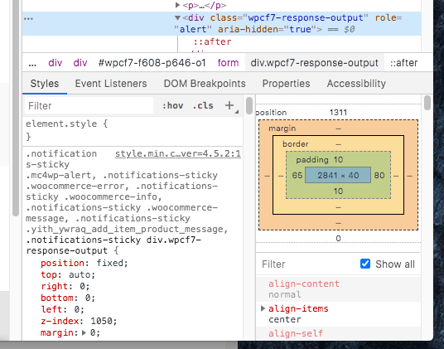Image resolution: width=444 pixels, height=349 pixels.
Task: Click the page's left vertical scrollbar thumb
Action: (16, 108)
